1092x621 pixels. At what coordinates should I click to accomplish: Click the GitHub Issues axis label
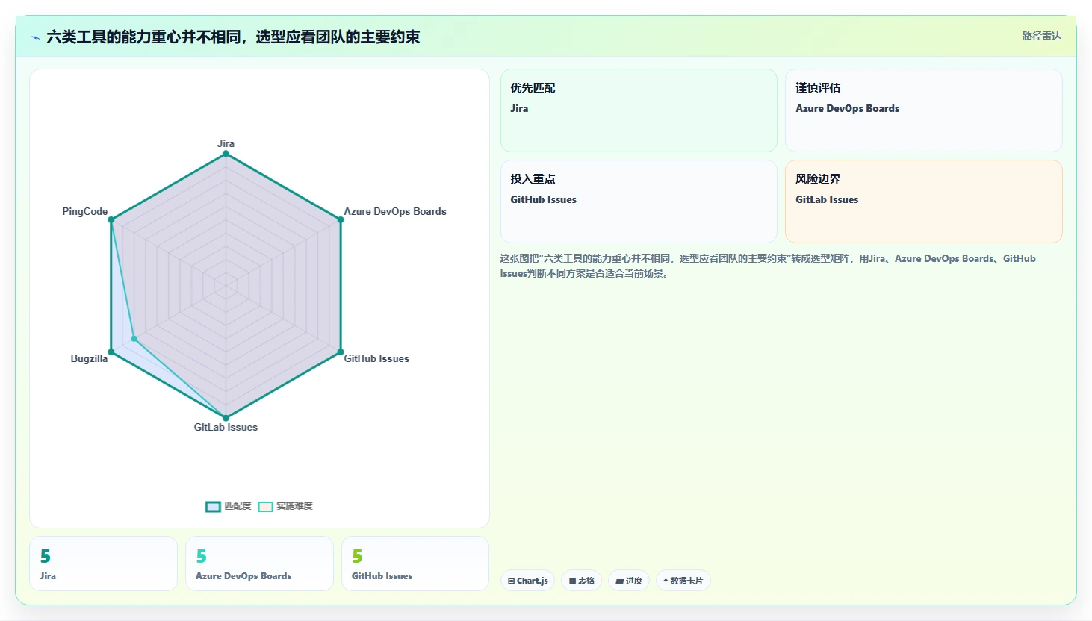(x=376, y=358)
